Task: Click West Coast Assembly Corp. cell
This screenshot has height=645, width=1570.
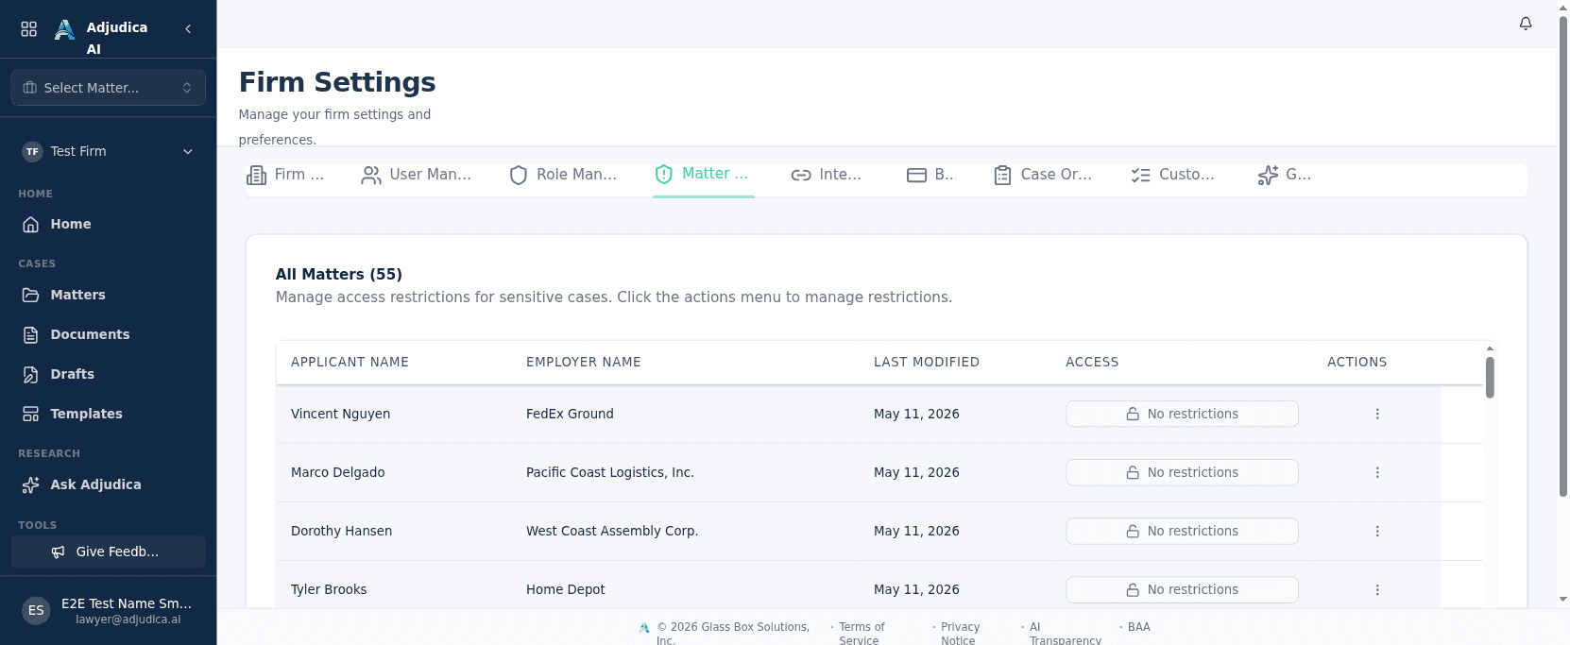Action: [612, 531]
